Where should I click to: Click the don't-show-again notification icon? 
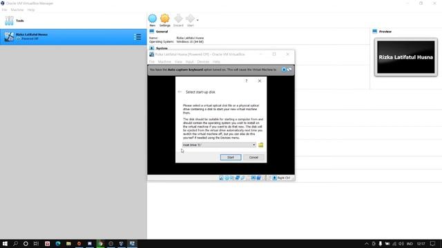coord(289,70)
